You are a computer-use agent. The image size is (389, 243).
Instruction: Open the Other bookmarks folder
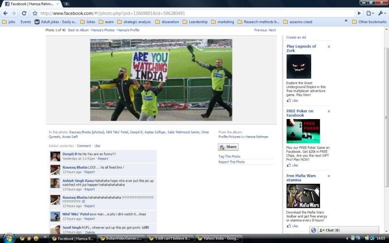(x=369, y=21)
